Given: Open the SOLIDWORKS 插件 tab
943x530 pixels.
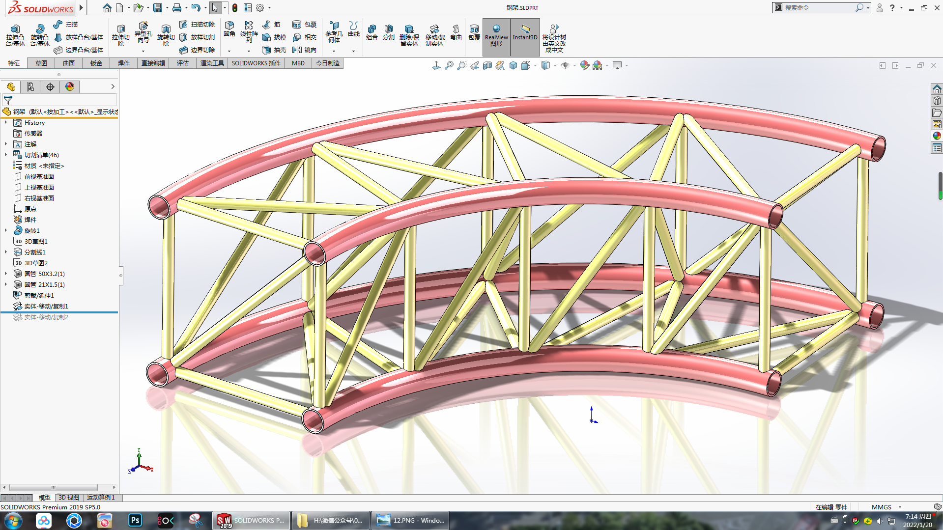Looking at the screenshot, I should tap(256, 63).
